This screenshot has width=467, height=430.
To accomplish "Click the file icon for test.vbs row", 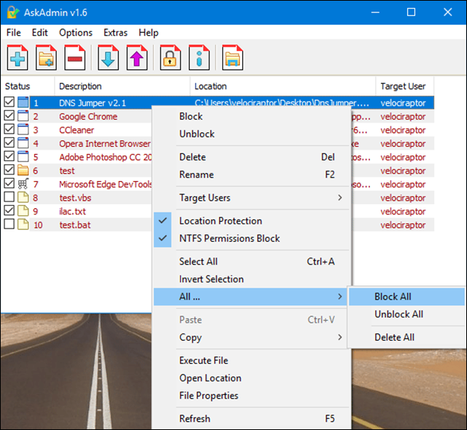I will (x=23, y=198).
